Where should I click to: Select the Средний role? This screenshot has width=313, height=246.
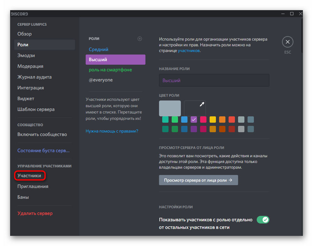click(x=99, y=49)
